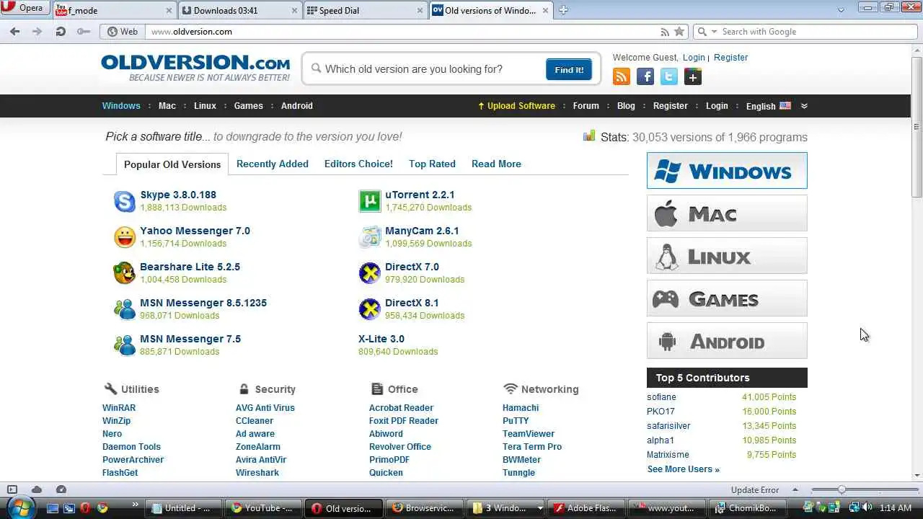Screen dimensions: 923x519
Task: Expand the closed tabs dropdown arrow
Action: point(841,10)
